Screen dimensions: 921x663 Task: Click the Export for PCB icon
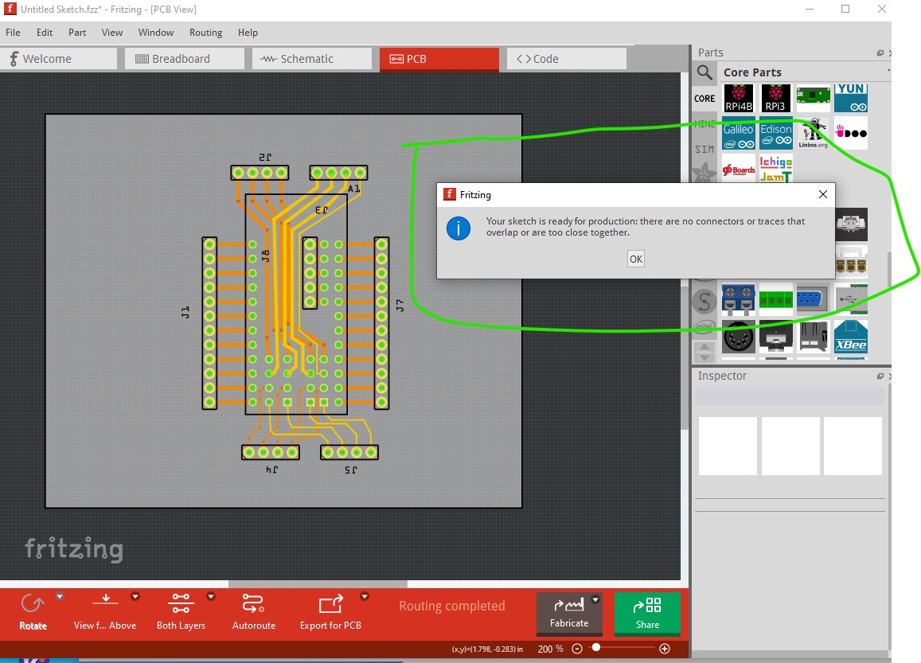[x=330, y=604]
